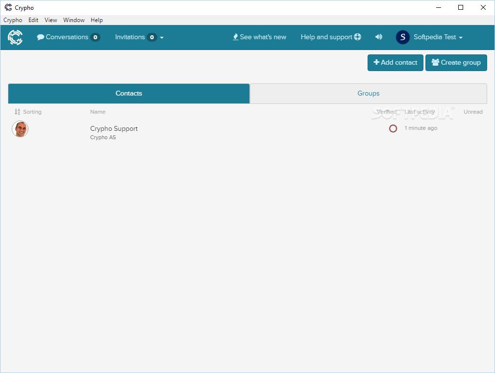This screenshot has height=373, width=495.
Task: Click the '1 minute ago' activity text
Action: (421, 128)
